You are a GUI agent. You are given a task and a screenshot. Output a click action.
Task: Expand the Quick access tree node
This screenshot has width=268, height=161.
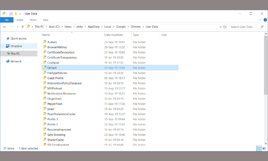coord(3,39)
